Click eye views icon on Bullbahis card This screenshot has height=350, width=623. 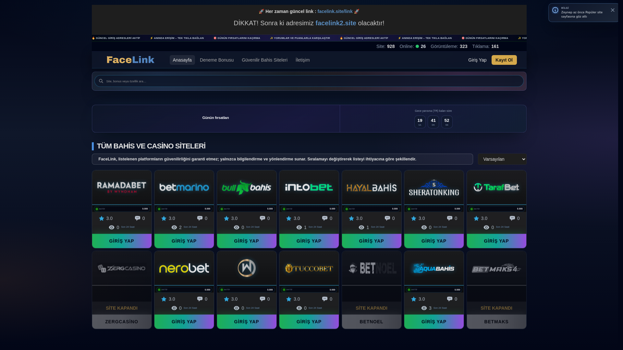[x=237, y=227]
